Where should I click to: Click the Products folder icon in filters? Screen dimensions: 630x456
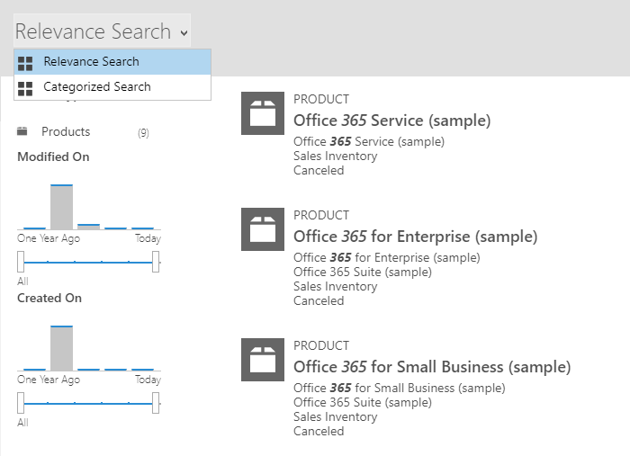pyautogui.click(x=22, y=131)
